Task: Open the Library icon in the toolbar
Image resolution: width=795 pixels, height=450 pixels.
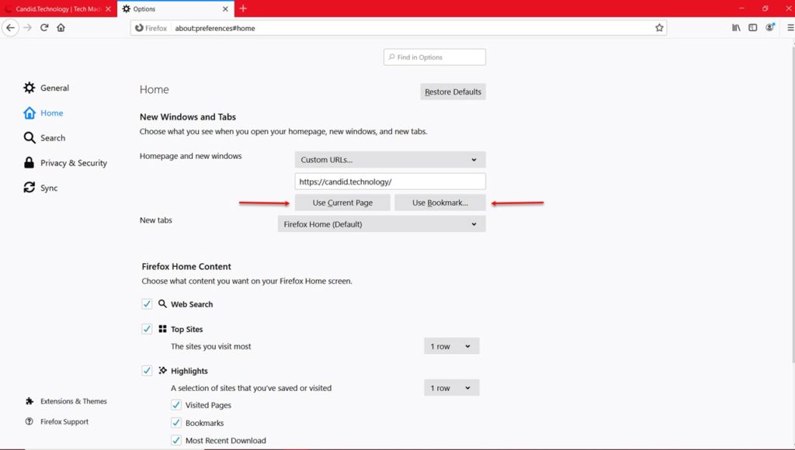Action: point(736,28)
